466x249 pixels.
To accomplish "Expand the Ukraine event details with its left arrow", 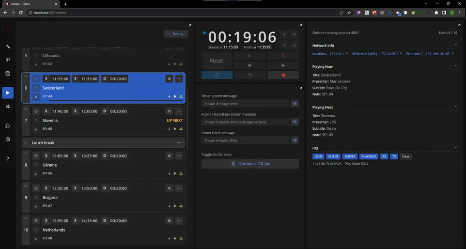I will [36, 174].
